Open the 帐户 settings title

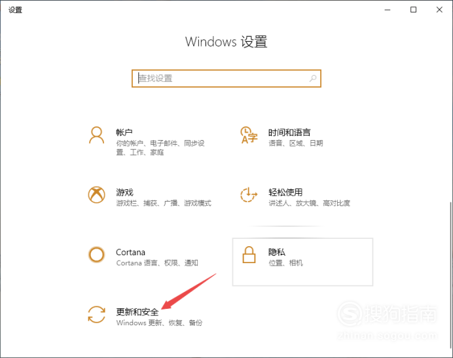point(124,132)
